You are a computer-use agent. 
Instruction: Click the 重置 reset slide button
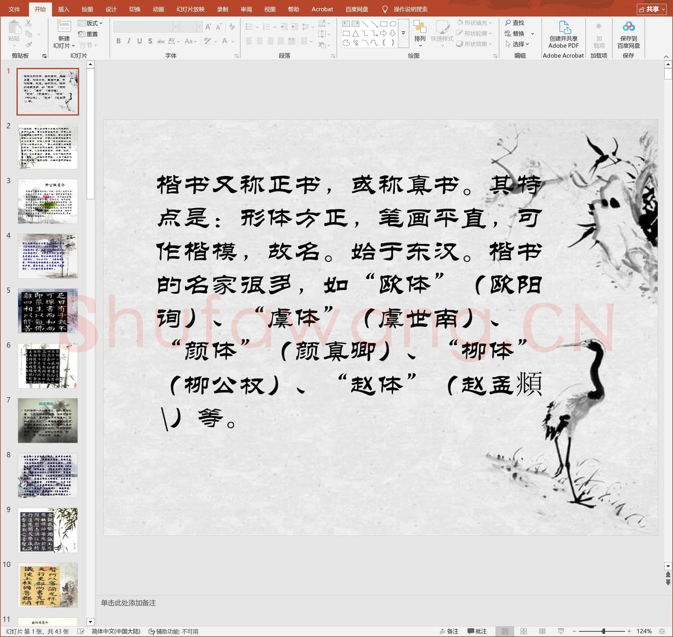(88, 34)
